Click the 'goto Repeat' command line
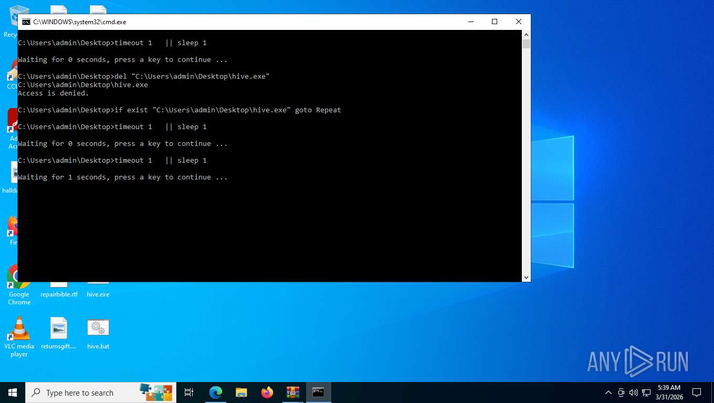 point(180,110)
